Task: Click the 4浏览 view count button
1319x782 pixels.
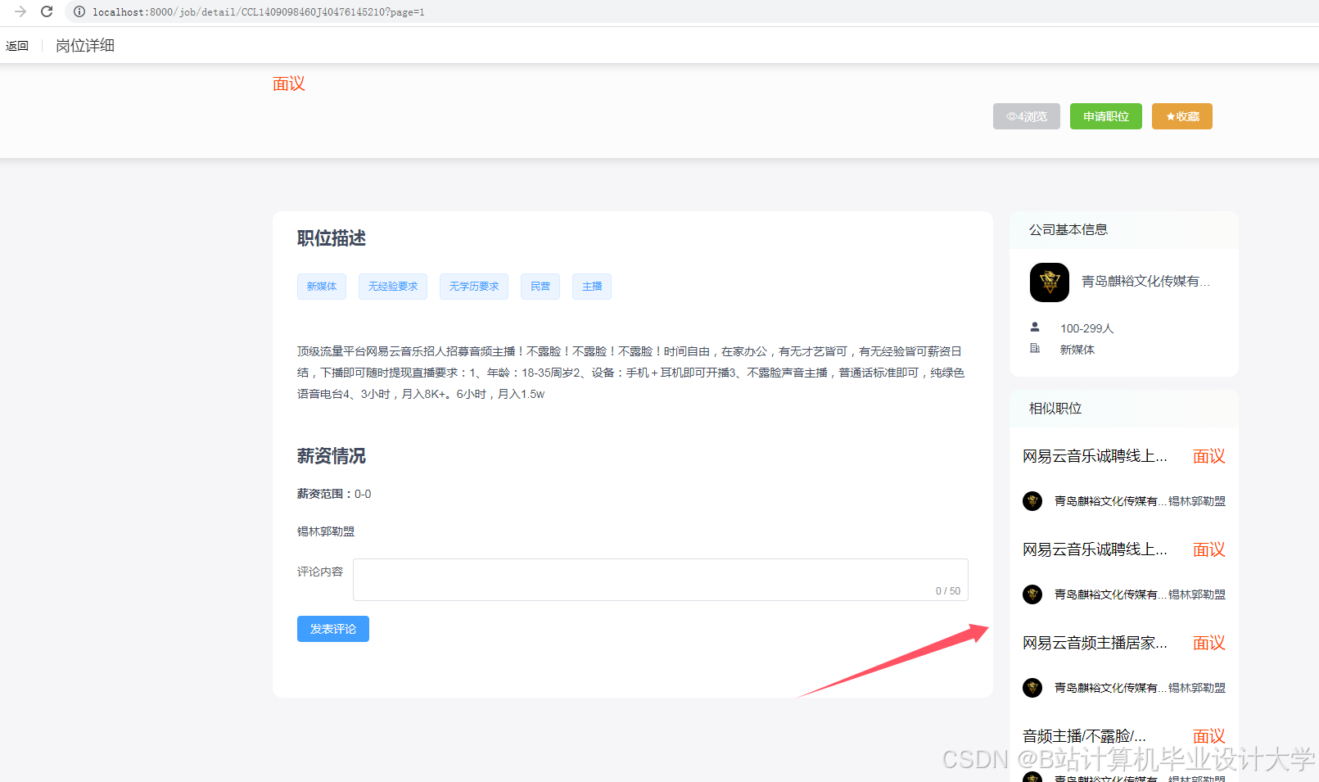Action: coord(1027,116)
